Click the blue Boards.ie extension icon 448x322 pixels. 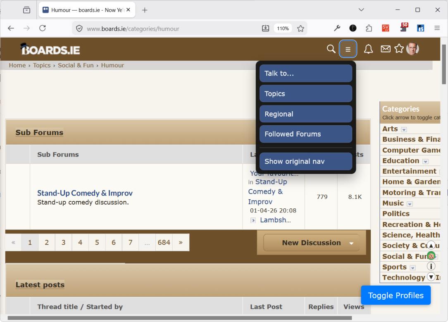coord(420,28)
